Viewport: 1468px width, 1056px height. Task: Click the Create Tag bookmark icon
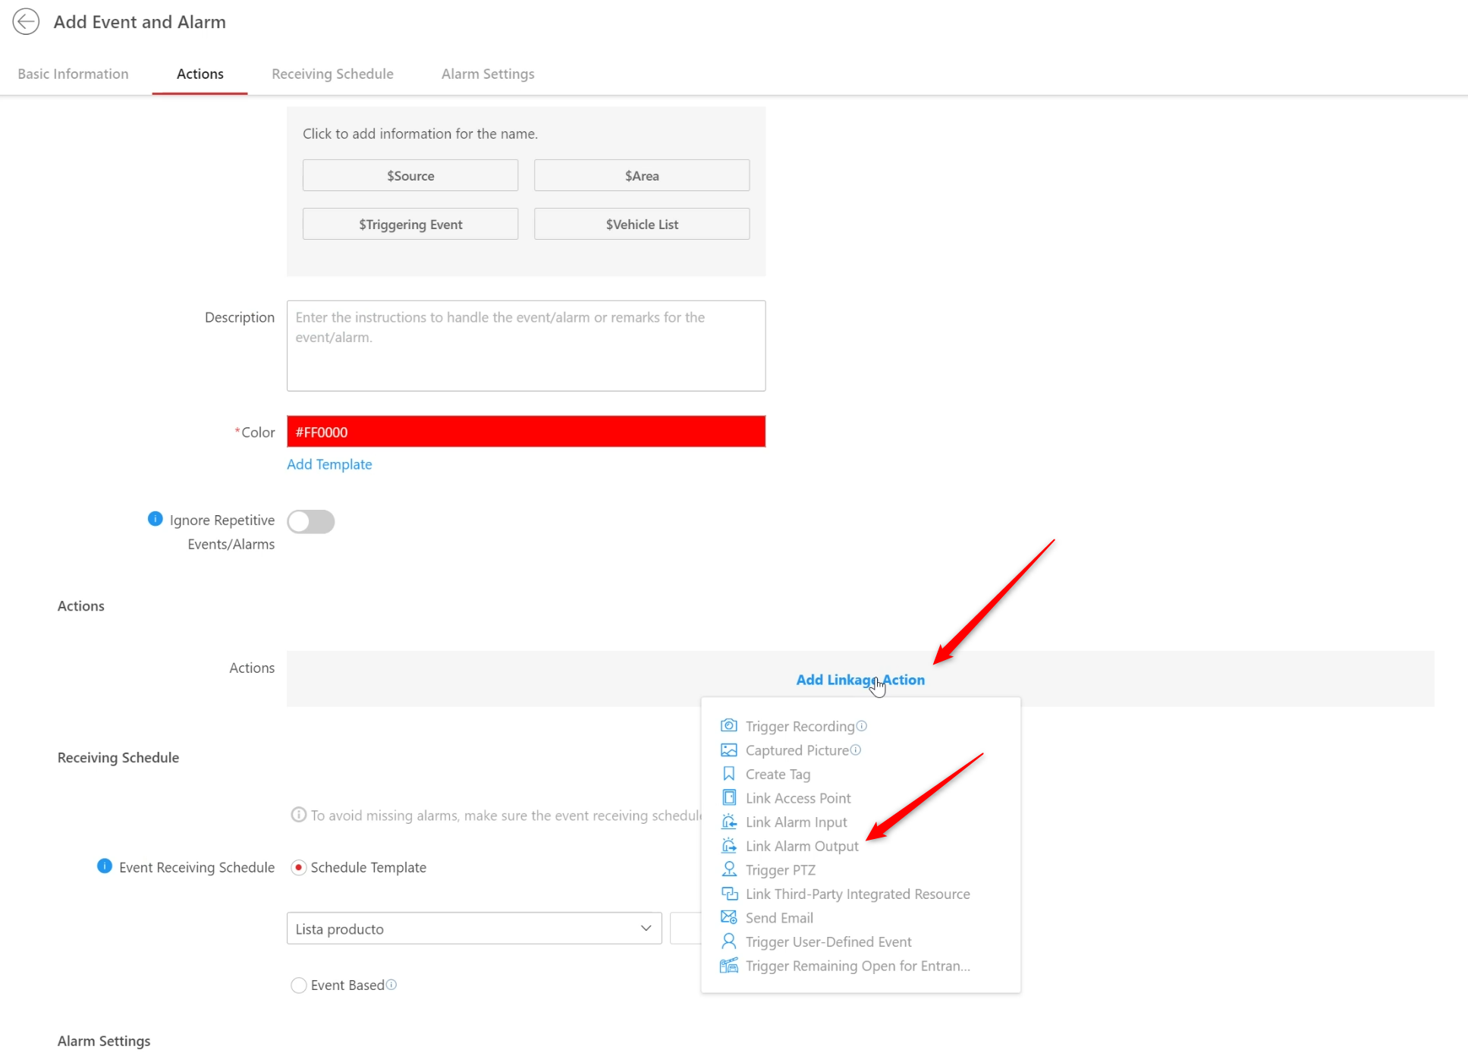click(728, 774)
